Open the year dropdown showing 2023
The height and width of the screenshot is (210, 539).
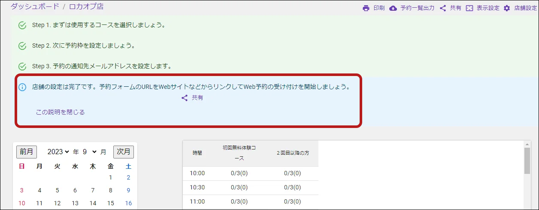58,152
